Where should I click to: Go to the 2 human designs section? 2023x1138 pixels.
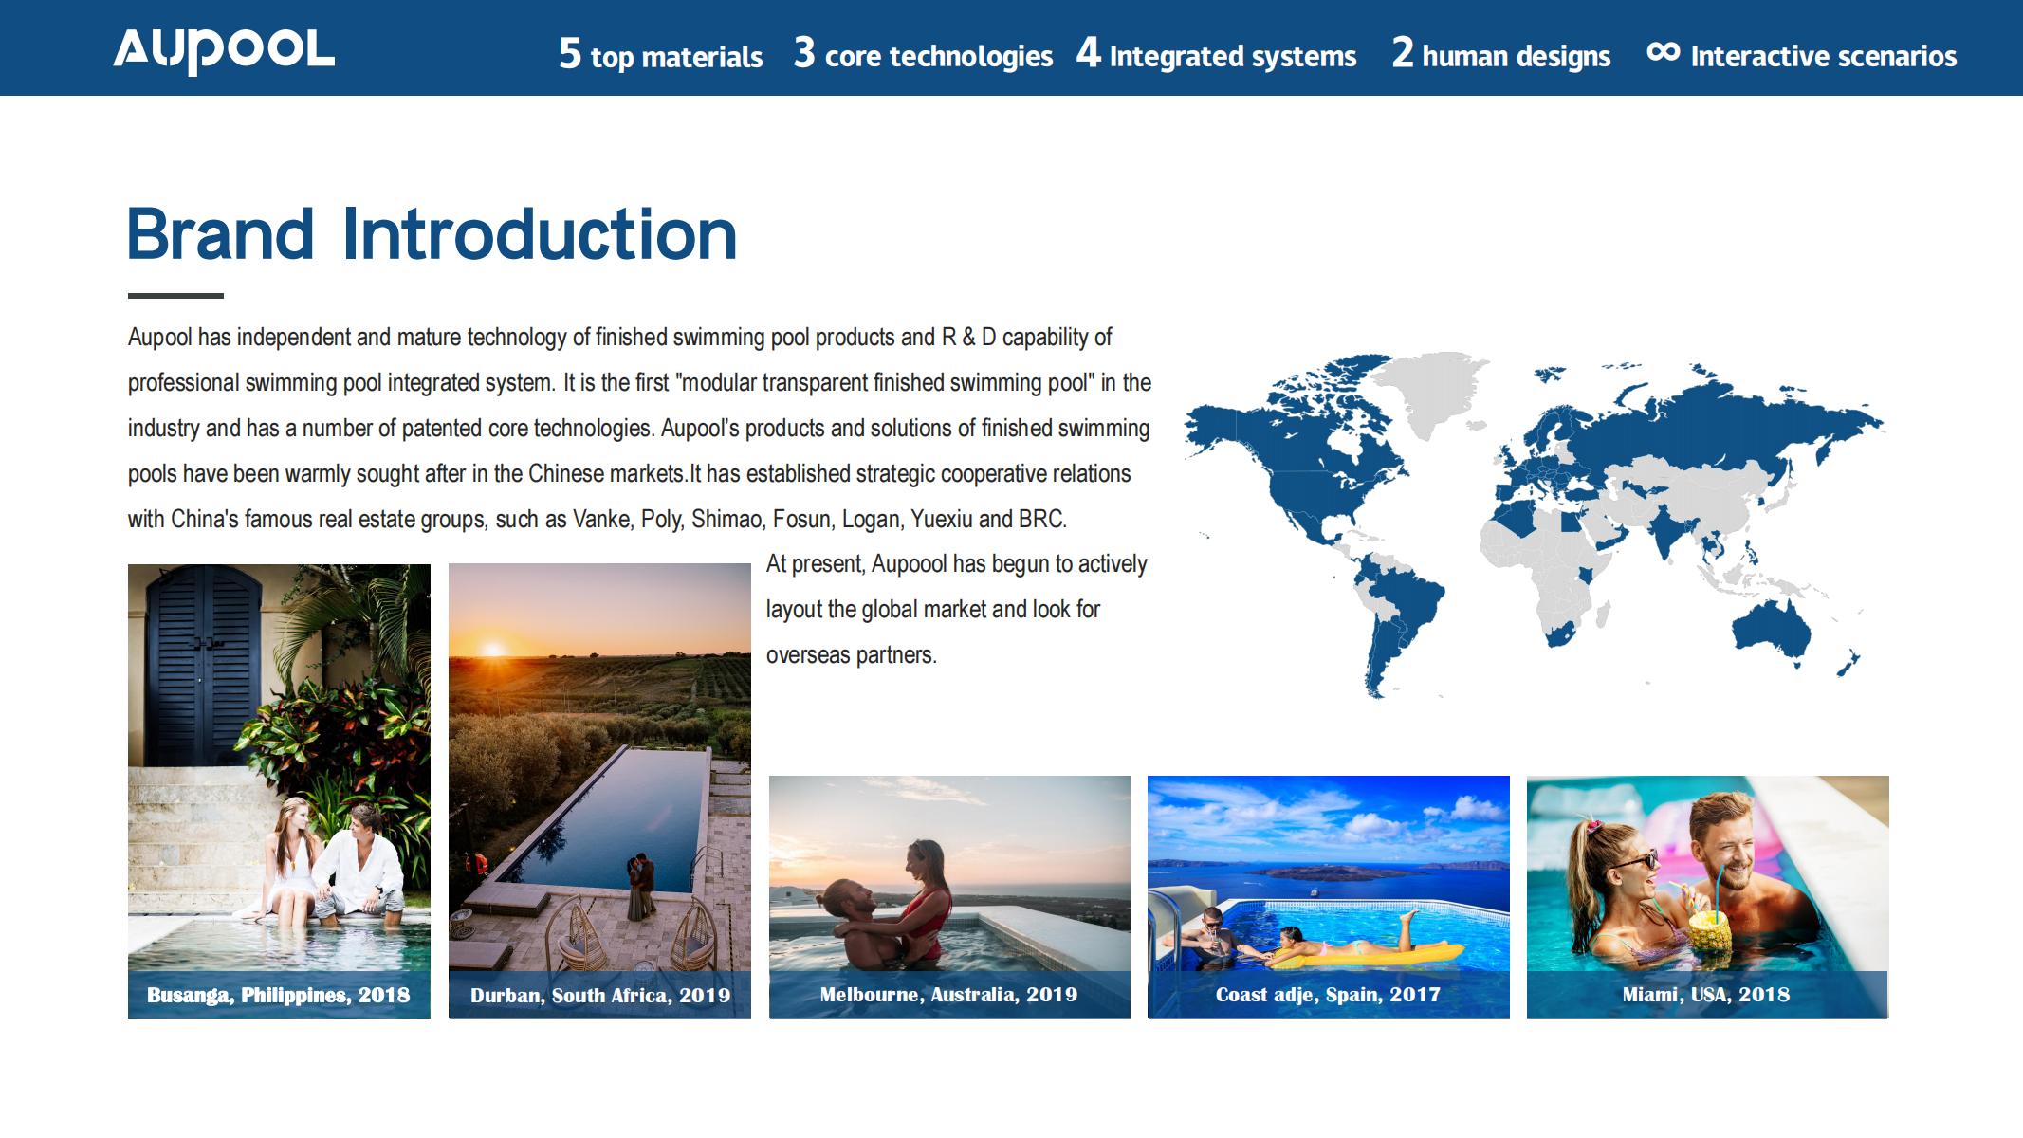pyautogui.click(x=1500, y=54)
